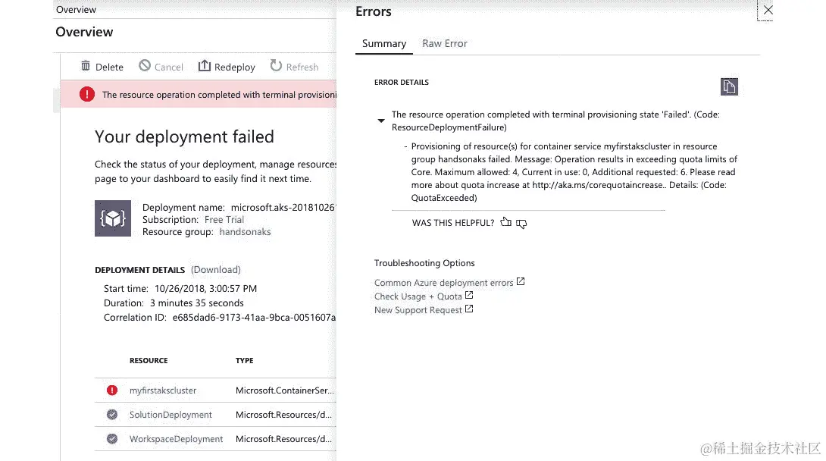Collapse the ResourceDeploymentFailure error details
Image resolution: width=826 pixels, height=461 pixels.
pos(381,121)
